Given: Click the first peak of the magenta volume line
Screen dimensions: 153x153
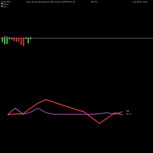Looking at the screenshot, I should [15, 108].
